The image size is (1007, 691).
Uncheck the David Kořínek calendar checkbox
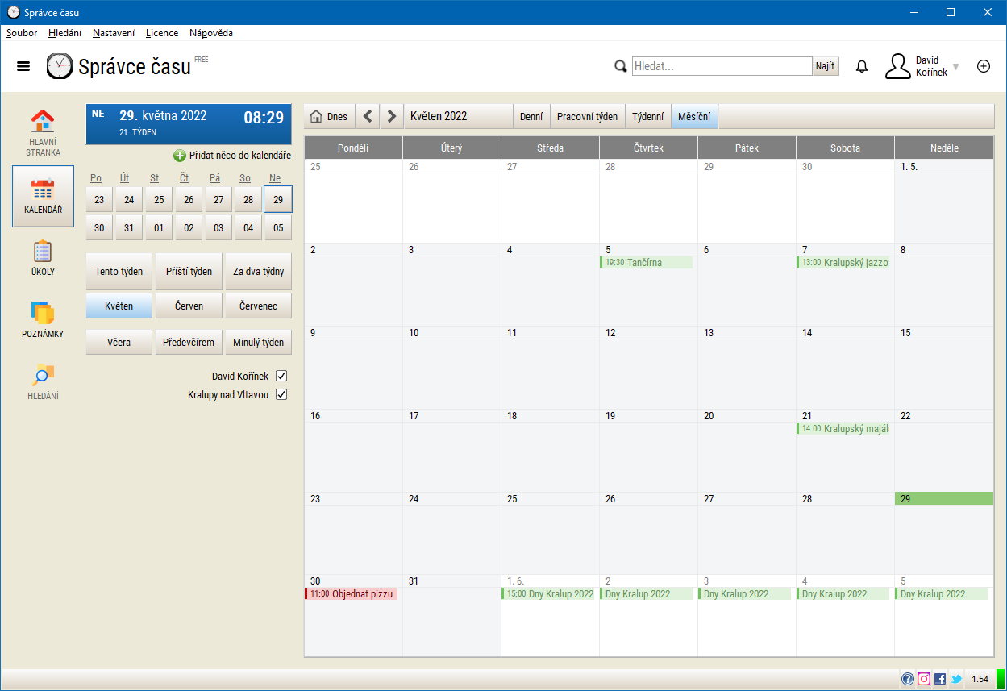pyautogui.click(x=281, y=376)
